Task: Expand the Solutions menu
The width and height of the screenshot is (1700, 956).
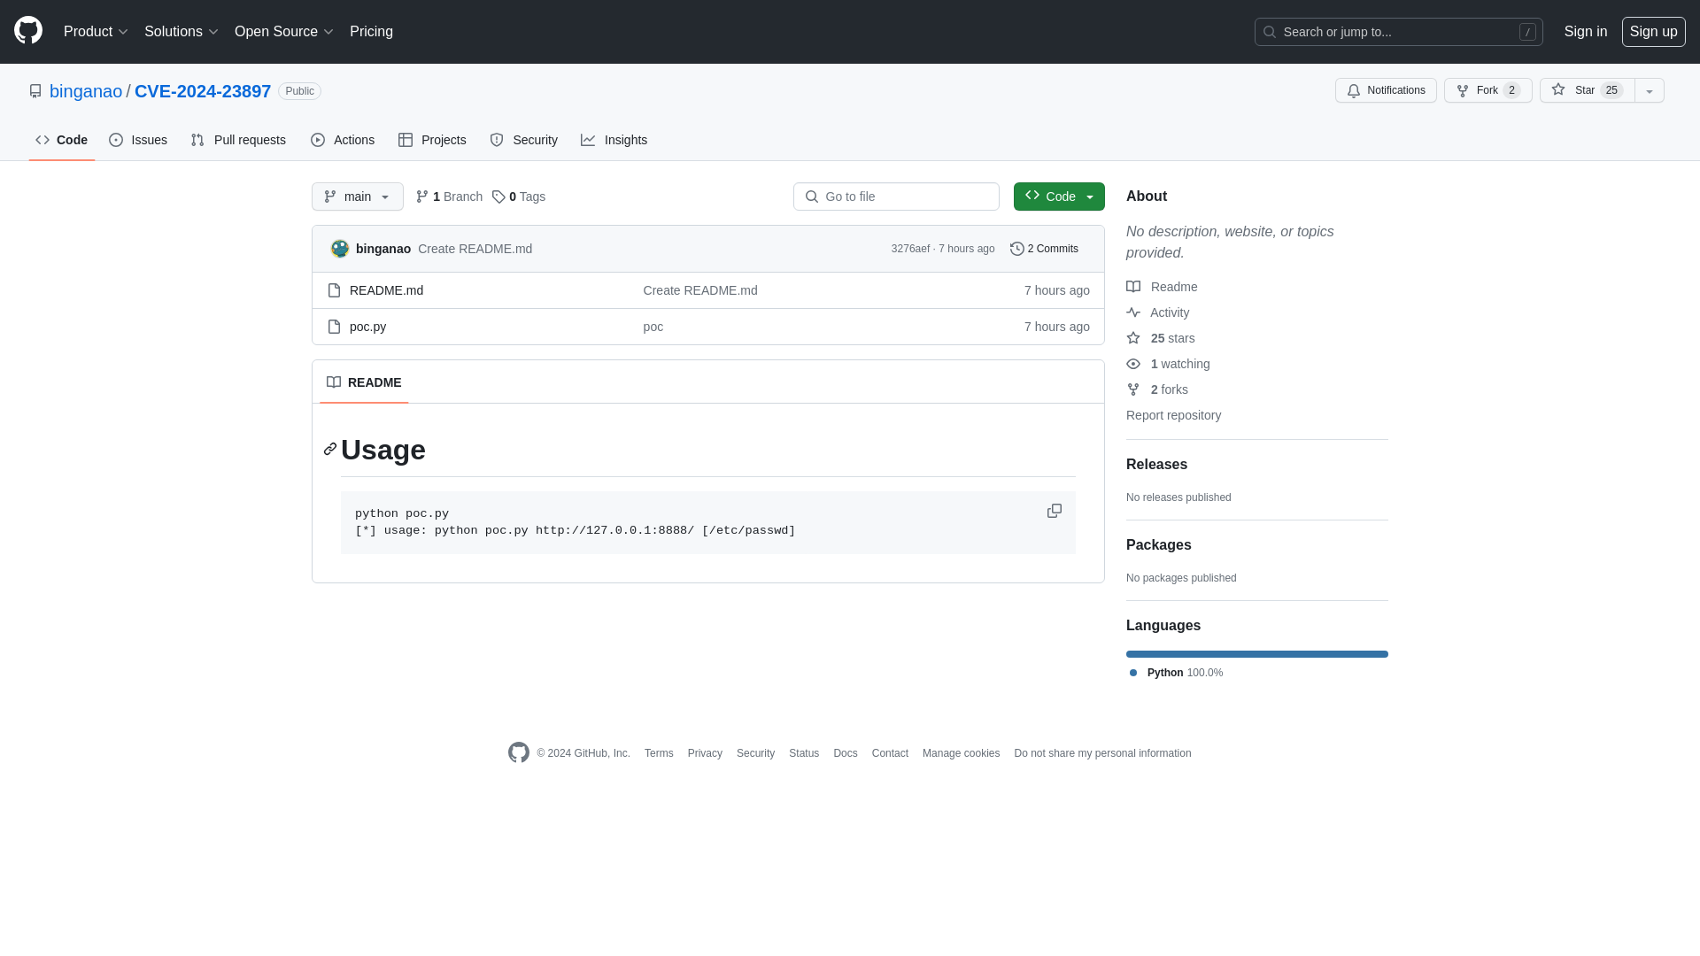Action: tap(181, 32)
